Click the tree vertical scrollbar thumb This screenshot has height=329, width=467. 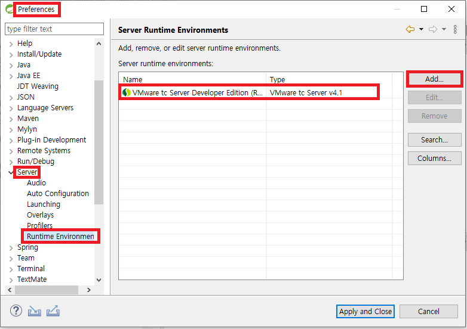(x=99, y=142)
